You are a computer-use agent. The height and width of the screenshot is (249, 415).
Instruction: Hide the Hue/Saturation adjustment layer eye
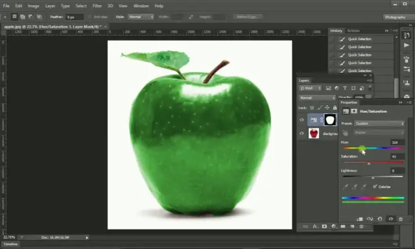click(x=302, y=120)
